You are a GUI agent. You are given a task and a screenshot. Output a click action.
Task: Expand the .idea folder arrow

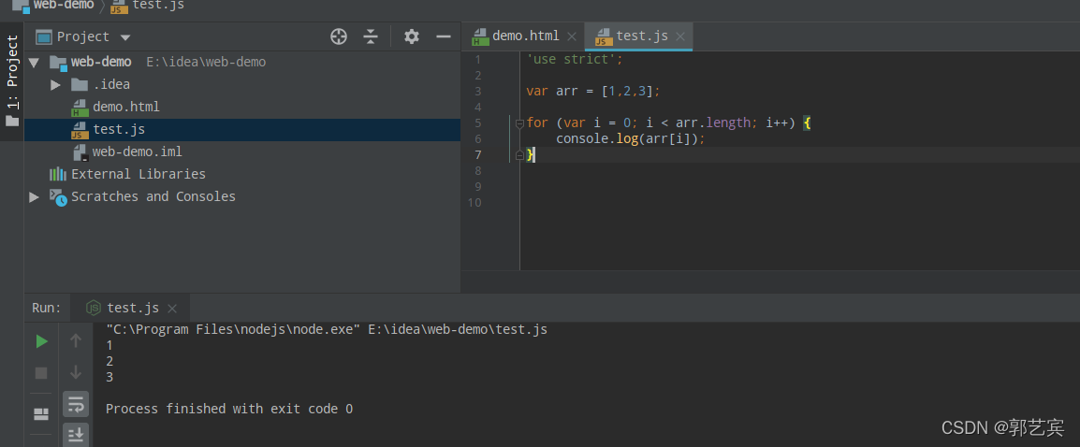pos(56,85)
